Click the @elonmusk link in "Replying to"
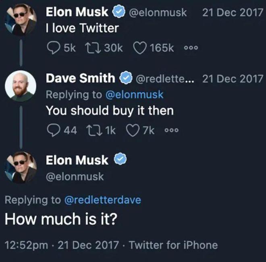Image resolution: width=266 pixels, height=262 pixels. pyautogui.click(x=134, y=94)
